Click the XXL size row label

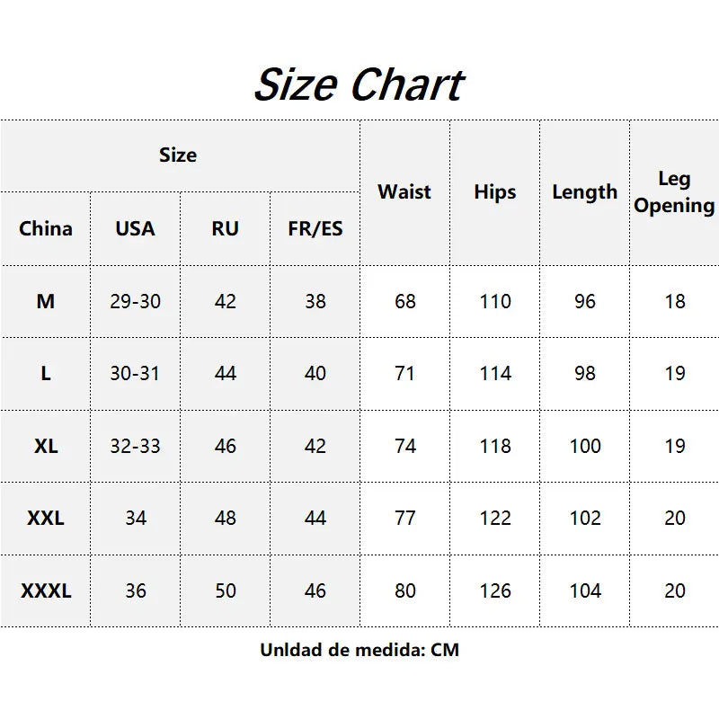46,519
